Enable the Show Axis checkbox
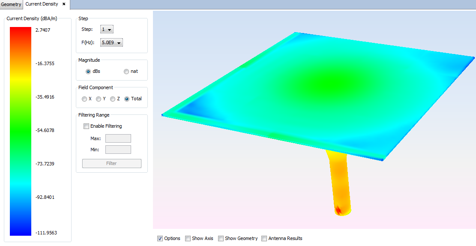This screenshot has height=246, width=476. [x=188, y=239]
